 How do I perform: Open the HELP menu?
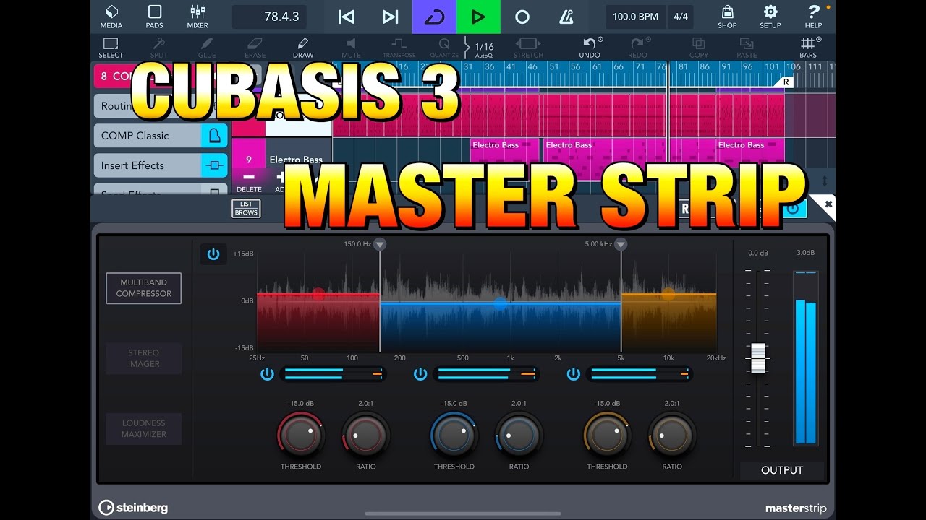pos(813,17)
